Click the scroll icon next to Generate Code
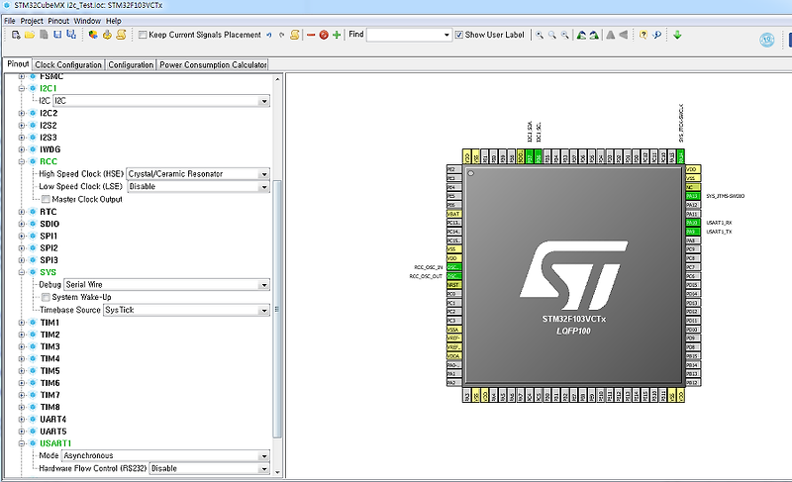 pos(121,35)
